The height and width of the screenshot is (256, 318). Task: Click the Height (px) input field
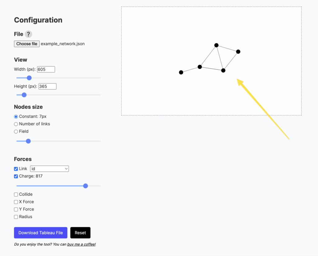tap(48, 86)
